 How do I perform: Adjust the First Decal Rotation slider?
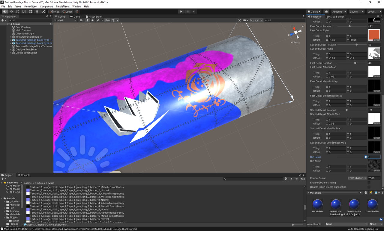352,26
